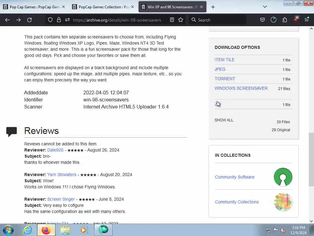Switch to PopCap Games Collection tab
314x236 pixels.
103,7
